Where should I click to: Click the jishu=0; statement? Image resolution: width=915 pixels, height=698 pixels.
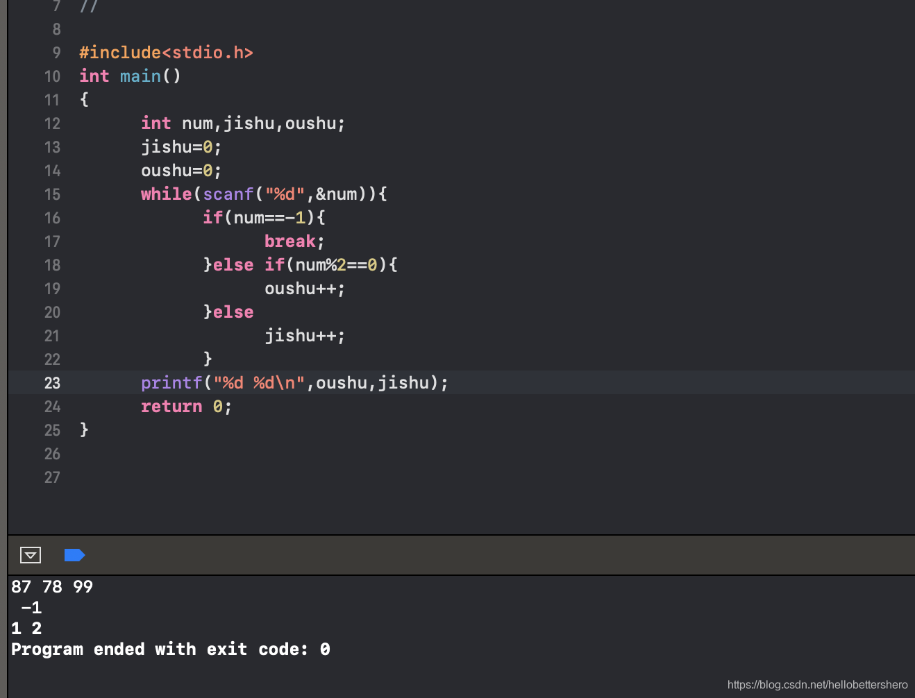(181, 147)
